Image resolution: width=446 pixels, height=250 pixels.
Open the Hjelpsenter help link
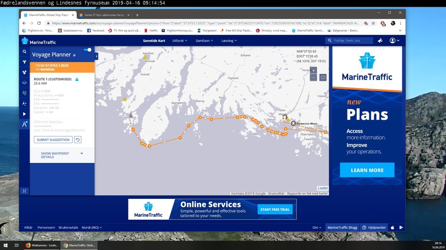click(x=374, y=227)
